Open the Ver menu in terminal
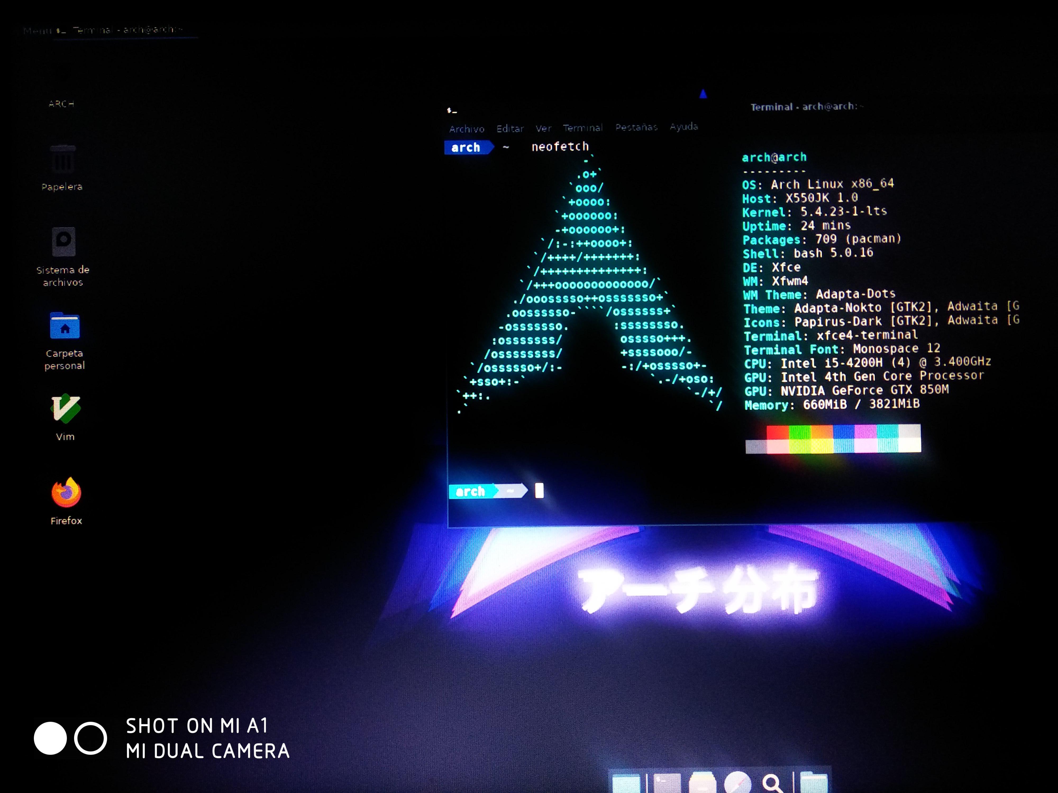Screen dimensions: 1058x793 pos(543,128)
